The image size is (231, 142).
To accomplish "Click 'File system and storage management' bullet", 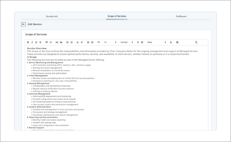I will point(50,112).
